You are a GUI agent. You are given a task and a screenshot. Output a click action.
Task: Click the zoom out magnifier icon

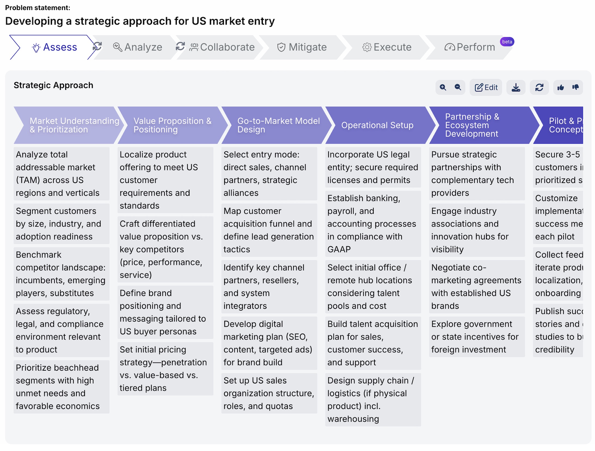[x=458, y=87]
